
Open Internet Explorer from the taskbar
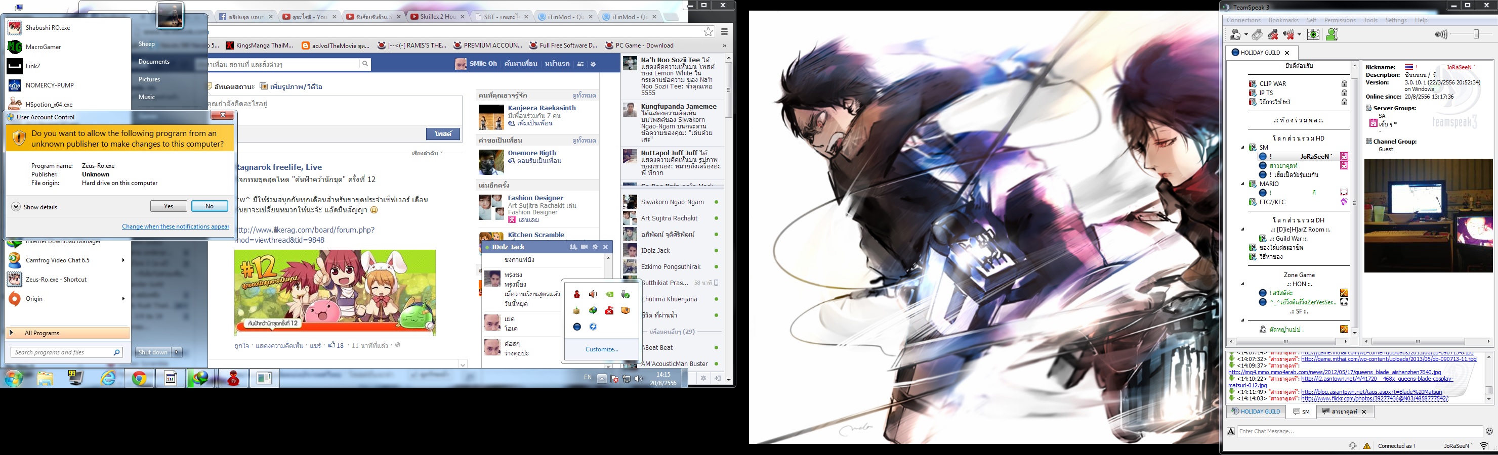[x=108, y=379]
